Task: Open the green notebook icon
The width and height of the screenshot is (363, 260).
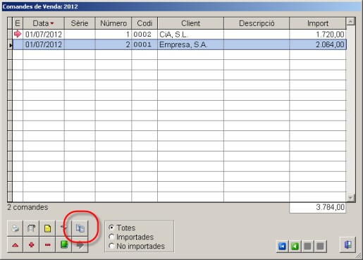Action: tap(64, 245)
